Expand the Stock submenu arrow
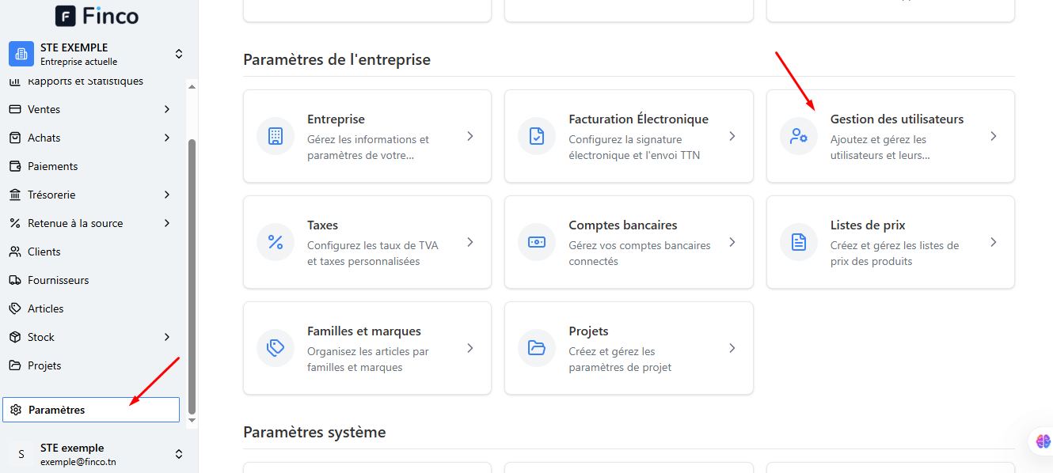 (167, 337)
